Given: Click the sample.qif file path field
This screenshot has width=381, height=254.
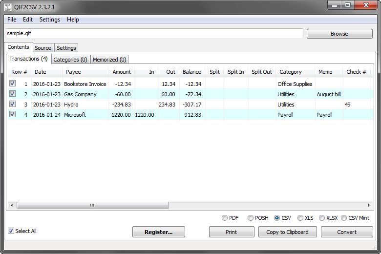Looking at the screenshot, I should click(x=154, y=33).
